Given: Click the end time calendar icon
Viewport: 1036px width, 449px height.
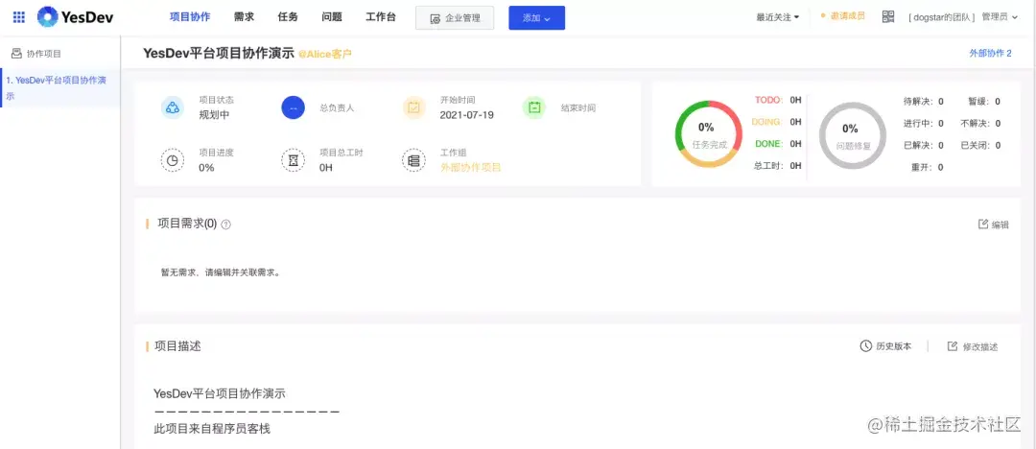Looking at the screenshot, I should (534, 107).
